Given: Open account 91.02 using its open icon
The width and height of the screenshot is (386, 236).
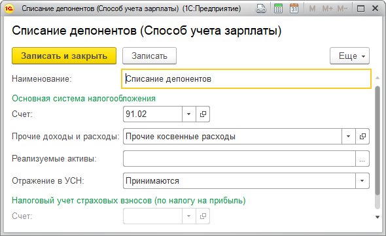Looking at the screenshot, I should 203,114.
